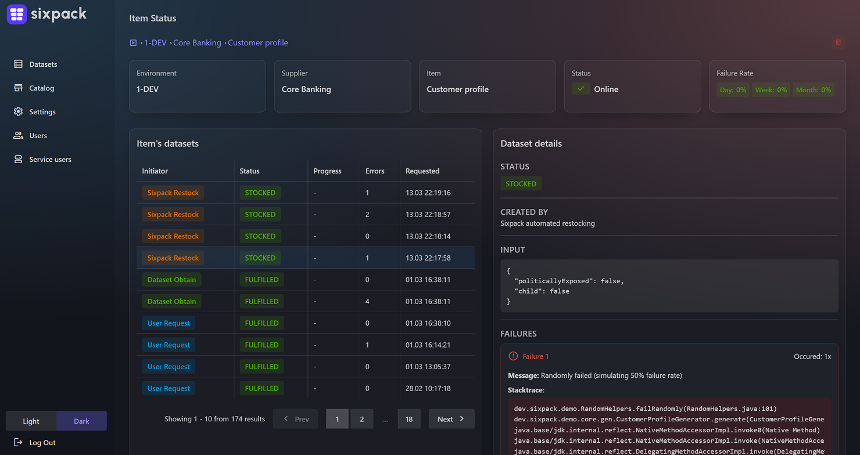
Task: Go to Next page of results
Action: 451,418
